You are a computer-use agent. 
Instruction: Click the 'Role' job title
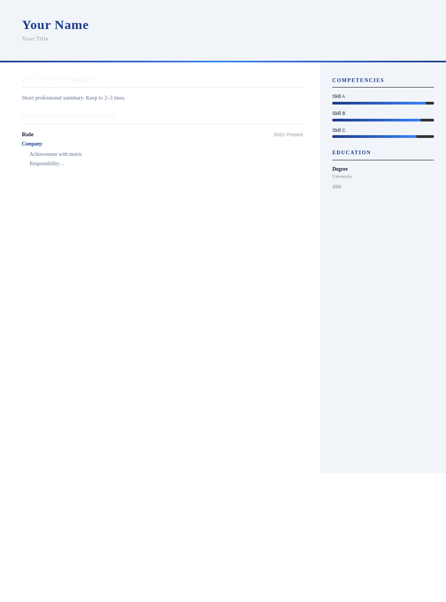pyautogui.click(x=28, y=135)
